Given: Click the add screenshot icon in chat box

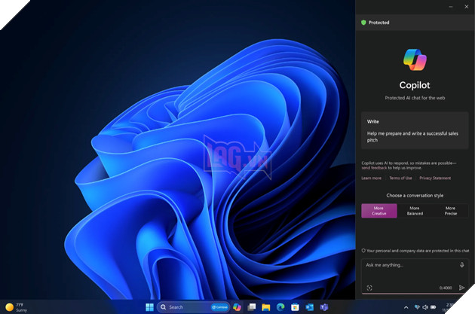Looking at the screenshot, I should [x=369, y=288].
